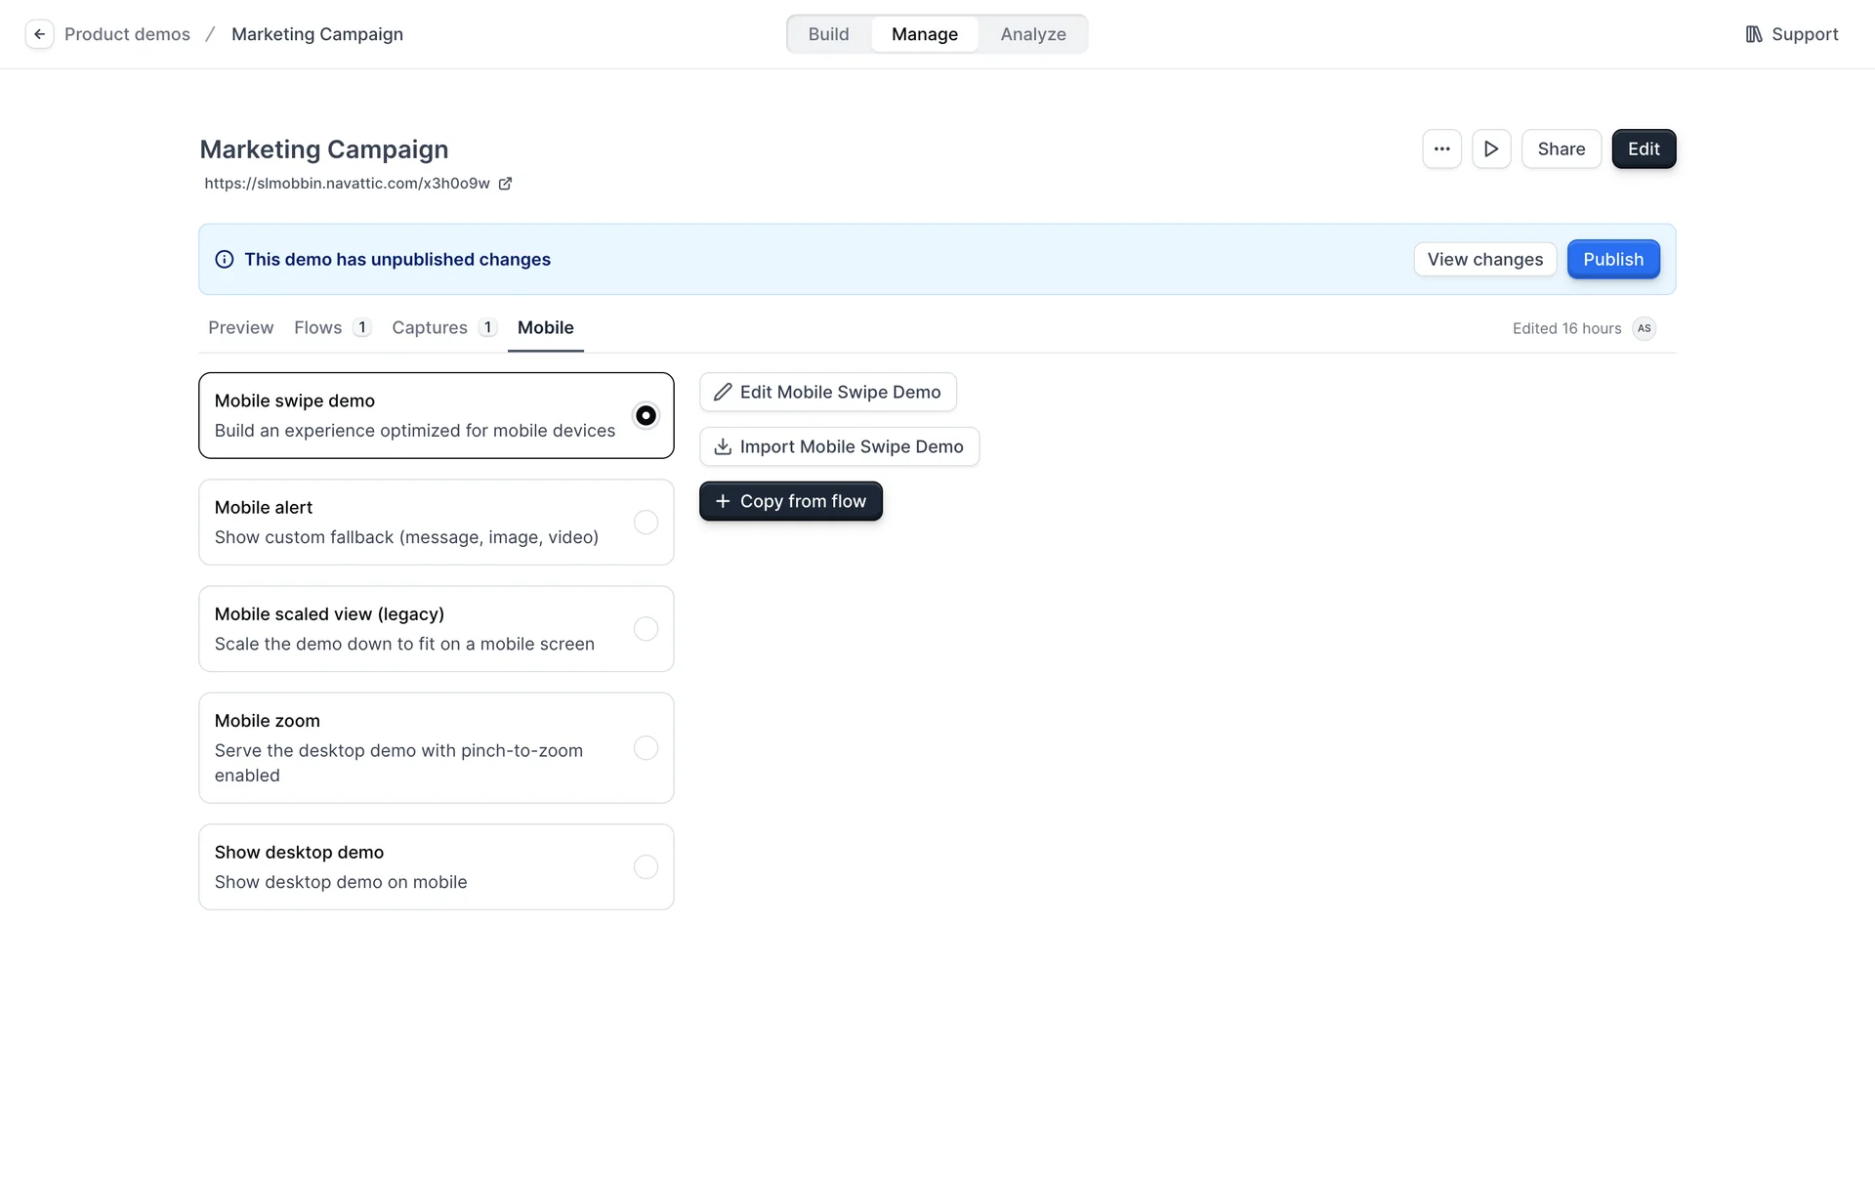Viewport: 1875px width, 1177px height.
Task: Click Edit Mobile Swipe Demo pencil button
Action: point(827,393)
